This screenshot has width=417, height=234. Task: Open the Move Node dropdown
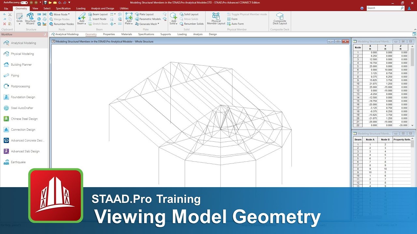[x=69, y=14]
